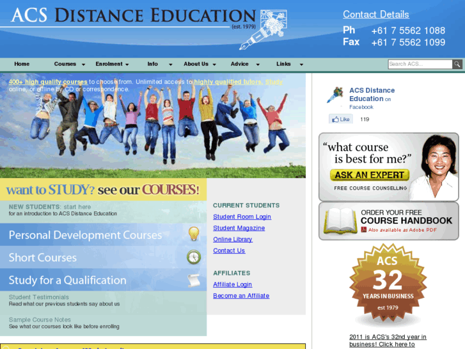
Task: Open the Student Magazine link
Action: coord(239,228)
